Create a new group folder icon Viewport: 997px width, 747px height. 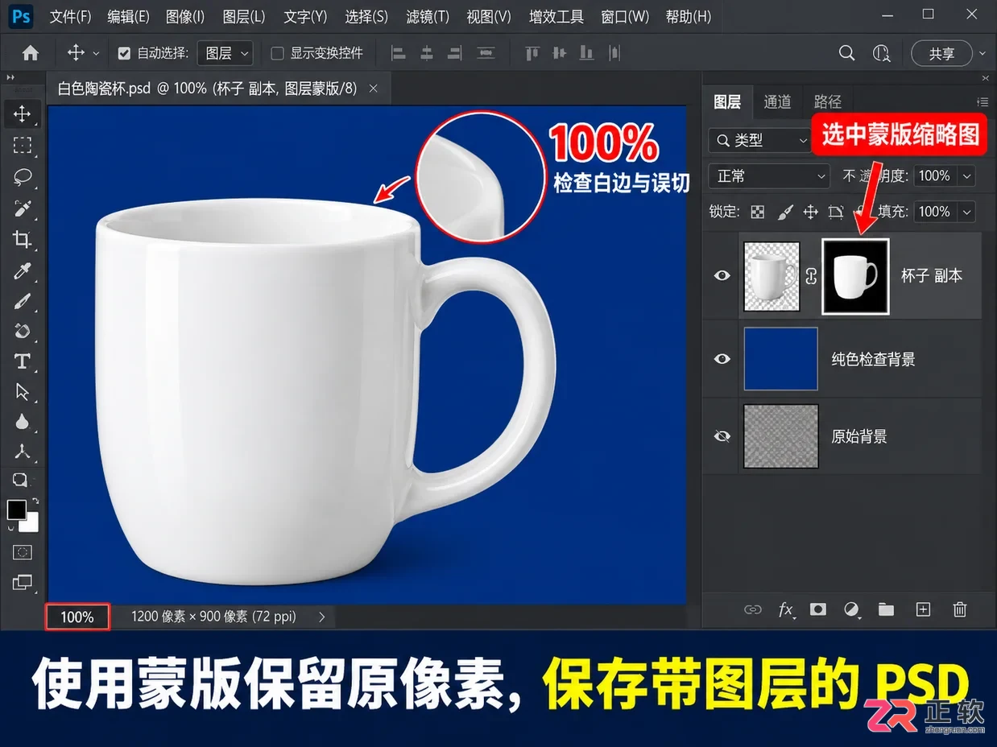click(x=886, y=609)
